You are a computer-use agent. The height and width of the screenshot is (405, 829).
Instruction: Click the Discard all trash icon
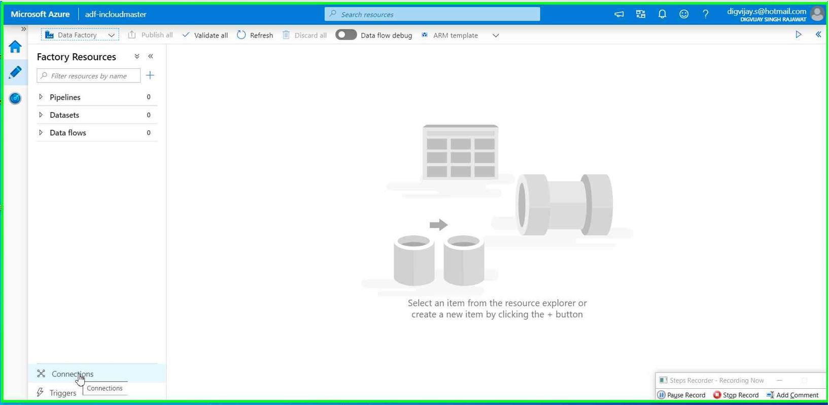coord(286,34)
